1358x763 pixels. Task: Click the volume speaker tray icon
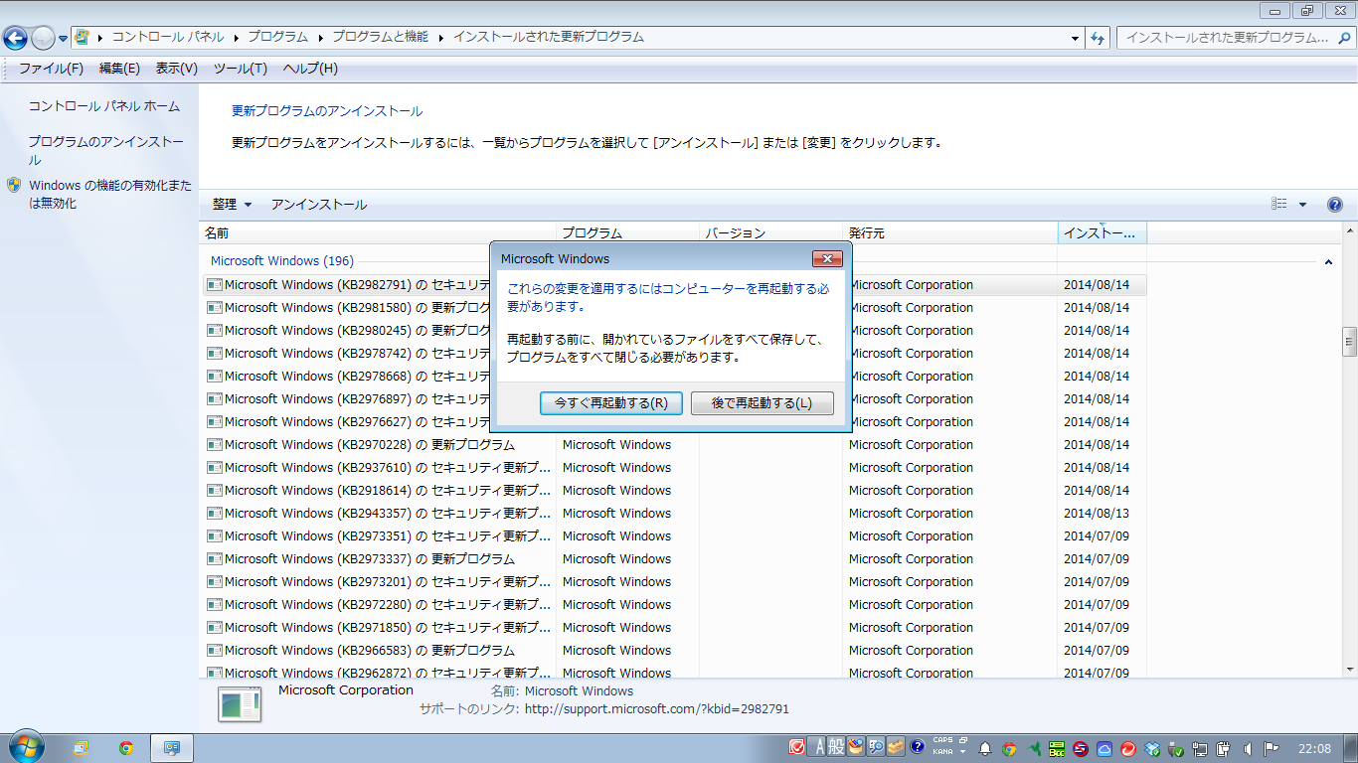(1248, 749)
